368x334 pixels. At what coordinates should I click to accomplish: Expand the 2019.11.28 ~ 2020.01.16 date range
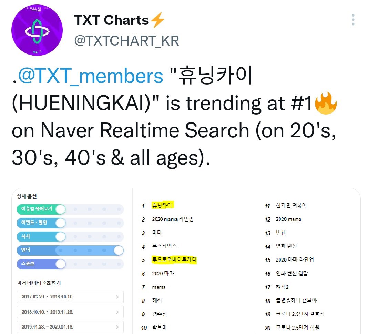point(70,327)
